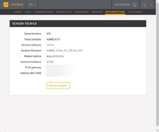This screenshot has width=159, height=132.
Task: Open the ASSISTENZA help link
Action: (x=122, y=5)
